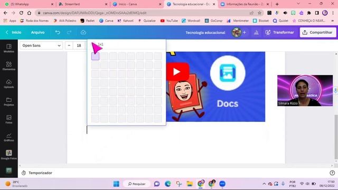The width and height of the screenshot is (338, 190).
Task: Open the insights bar chart icon
Action: [x=256, y=32]
